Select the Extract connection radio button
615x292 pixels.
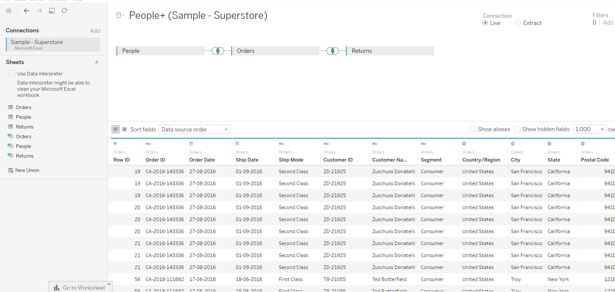[x=518, y=23]
